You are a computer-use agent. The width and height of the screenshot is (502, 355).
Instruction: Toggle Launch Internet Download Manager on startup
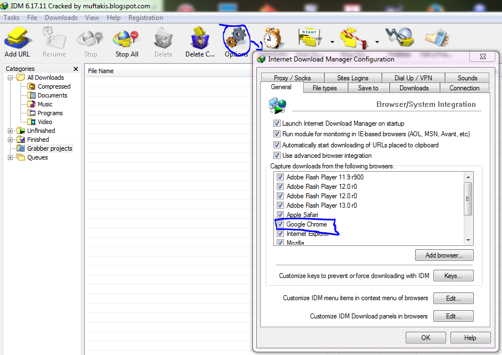[x=277, y=124]
